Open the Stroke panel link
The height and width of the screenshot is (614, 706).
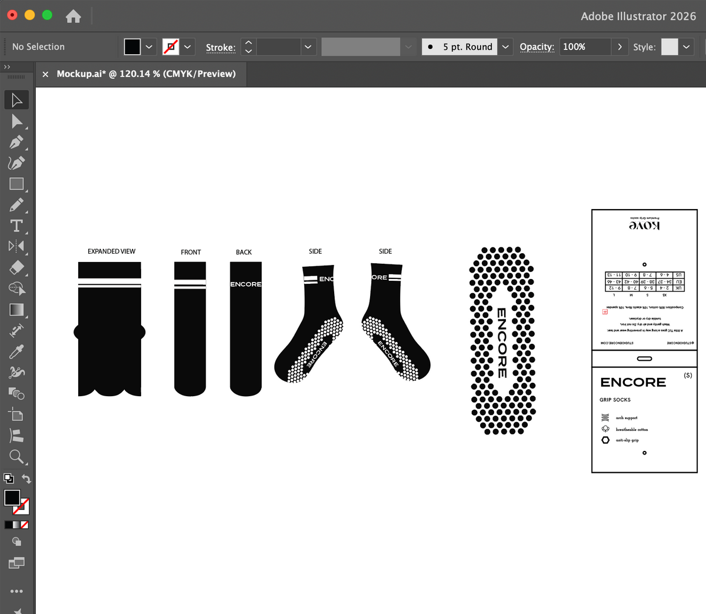[221, 47]
